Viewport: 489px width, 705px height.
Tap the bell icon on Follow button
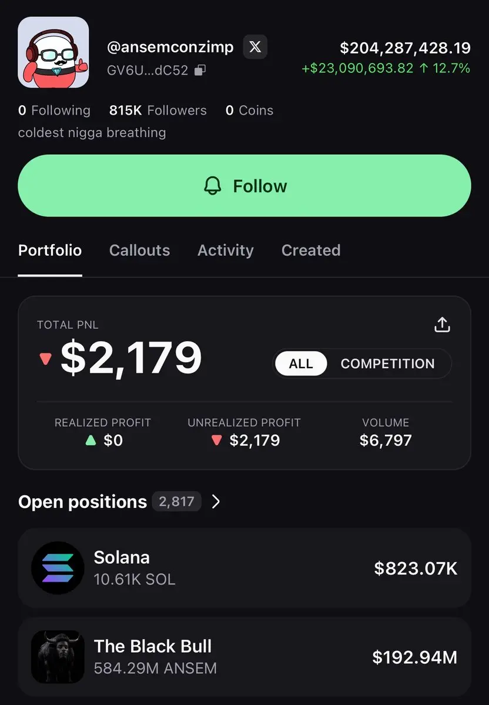[213, 186]
